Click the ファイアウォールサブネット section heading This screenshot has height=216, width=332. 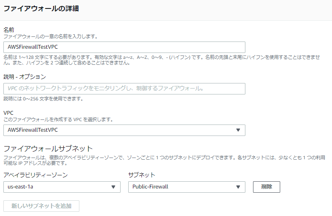click(48, 149)
